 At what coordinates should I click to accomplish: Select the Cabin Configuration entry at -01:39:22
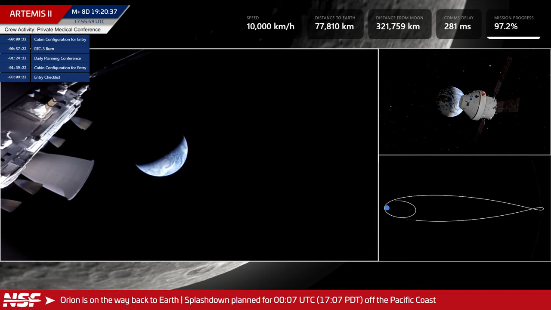pos(60,68)
